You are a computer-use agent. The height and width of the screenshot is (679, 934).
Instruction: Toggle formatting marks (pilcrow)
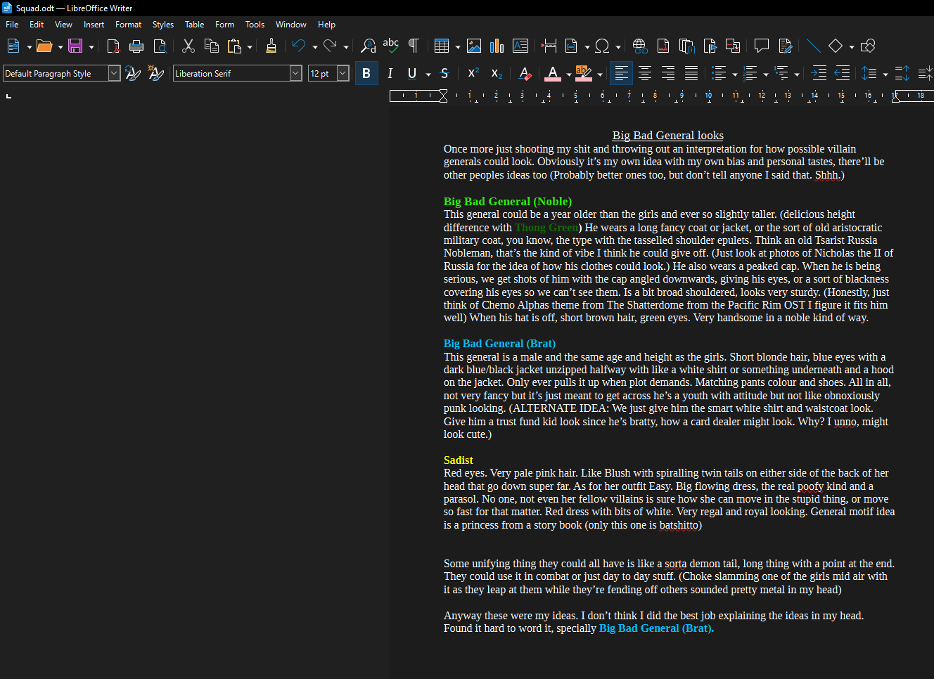point(414,46)
